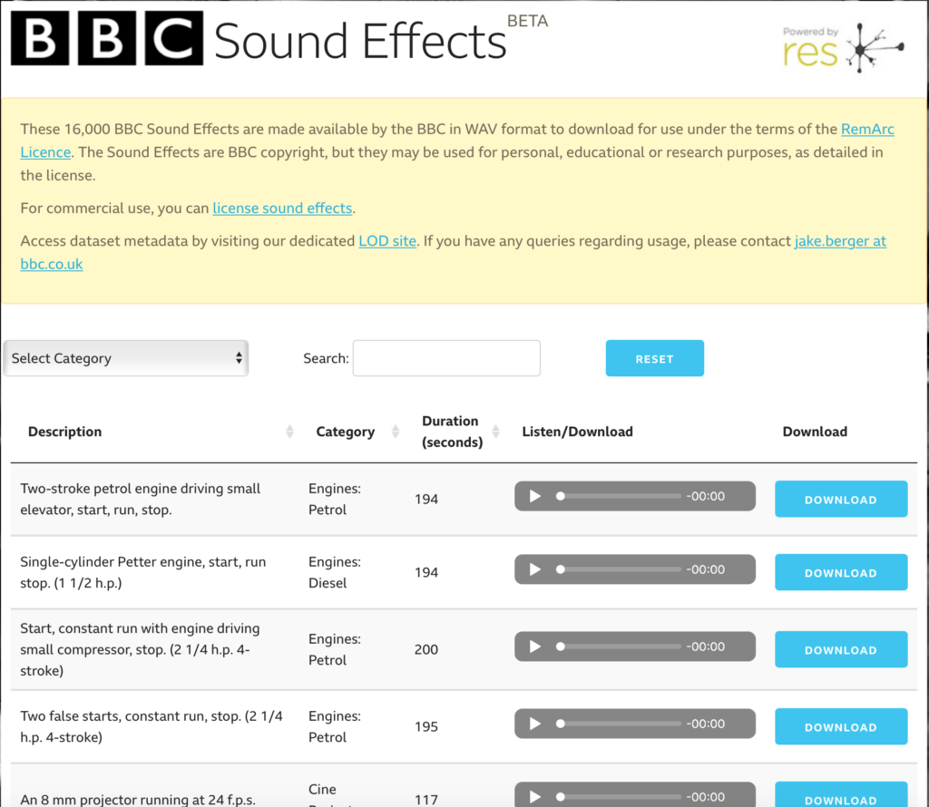Download the Two false starts sound

point(841,726)
